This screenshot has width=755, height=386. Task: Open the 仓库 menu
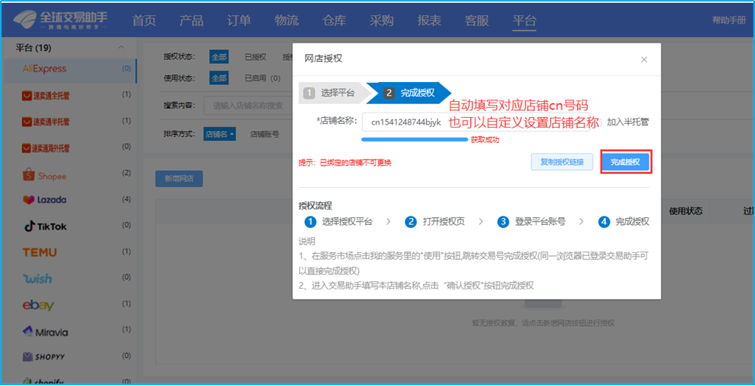334,21
